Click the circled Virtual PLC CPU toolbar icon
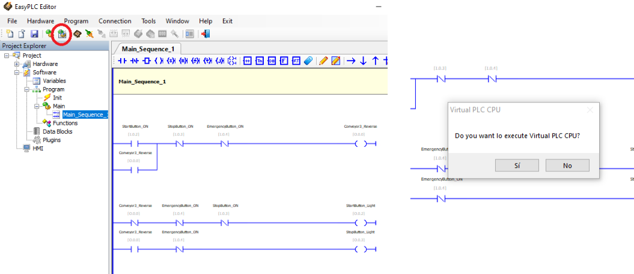The image size is (634, 274). (x=62, y=34)
